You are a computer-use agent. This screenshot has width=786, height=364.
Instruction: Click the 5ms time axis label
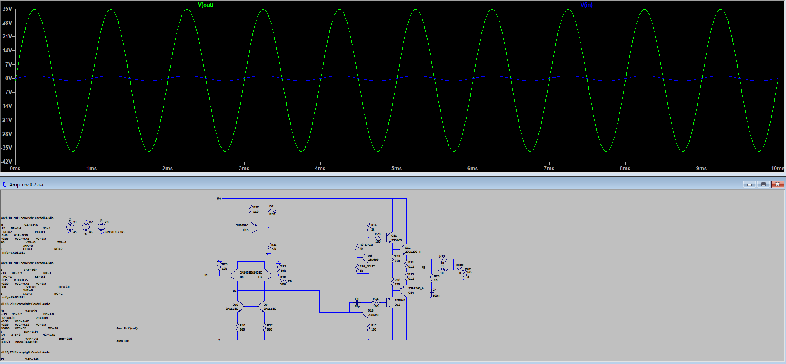(x=396, y=169)
